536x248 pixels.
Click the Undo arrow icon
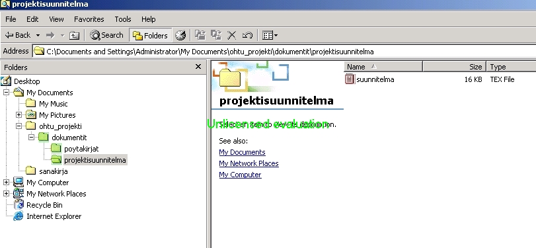247,35
